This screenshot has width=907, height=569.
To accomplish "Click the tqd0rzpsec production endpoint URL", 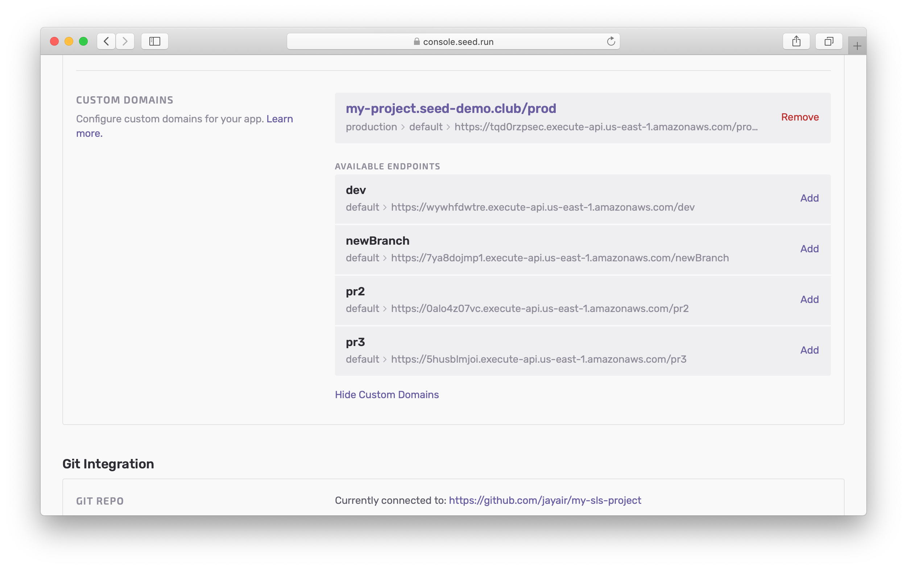I will point(606,127).
